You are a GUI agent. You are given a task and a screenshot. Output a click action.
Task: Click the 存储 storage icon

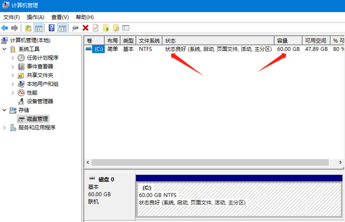13,110
